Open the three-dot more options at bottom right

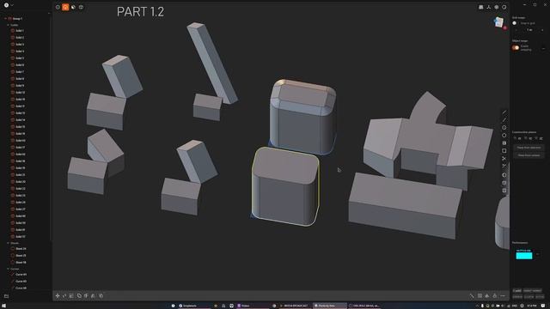[x=503, y=296]
